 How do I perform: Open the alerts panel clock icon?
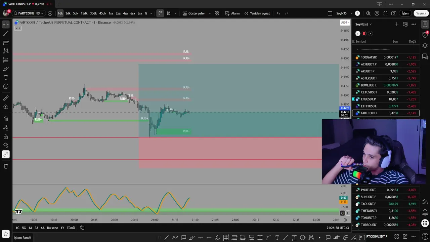425,35
